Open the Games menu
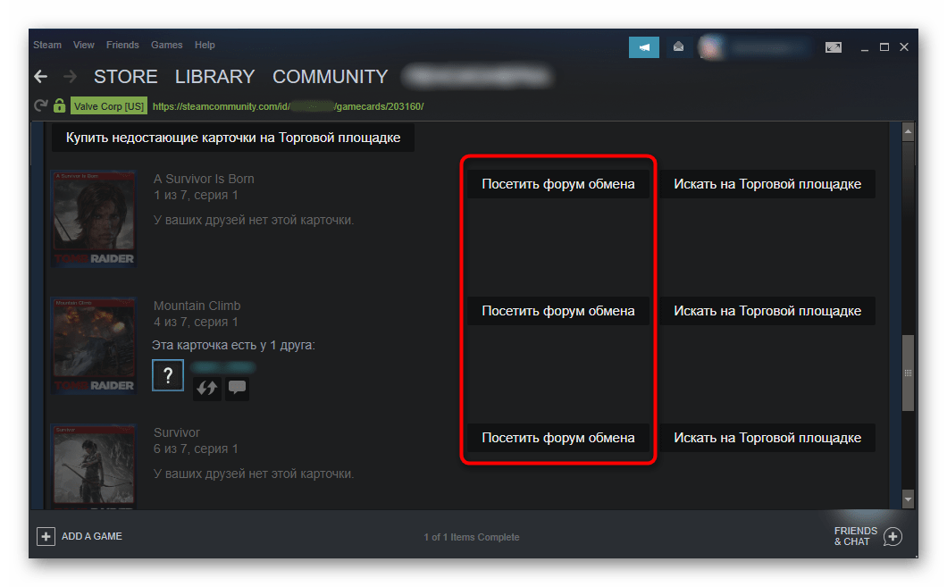Image resolution: width=947 pixels, height=587 pixels. pos(167,45)
